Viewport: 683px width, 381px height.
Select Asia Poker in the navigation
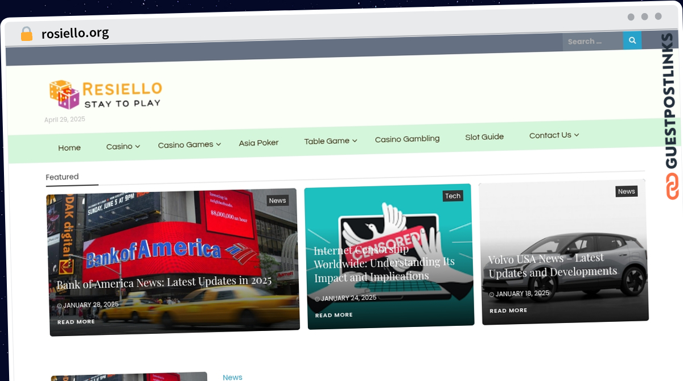click(258, 143)
